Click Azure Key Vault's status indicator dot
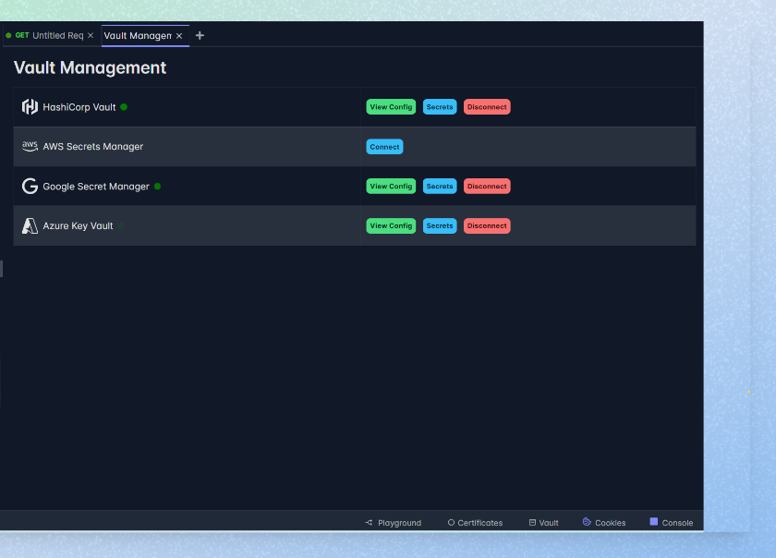Image resolution: width=776 pixels, height=558 pixels. click(120, 225)
